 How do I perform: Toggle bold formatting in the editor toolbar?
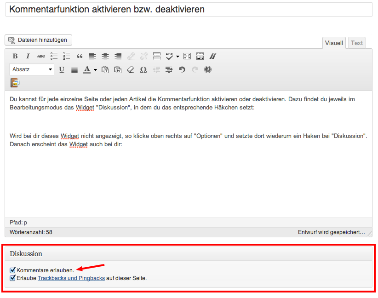pyautogui.click(x=15, y=56)
